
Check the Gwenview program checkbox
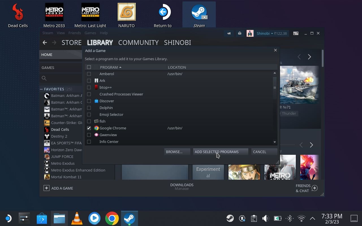89,135
